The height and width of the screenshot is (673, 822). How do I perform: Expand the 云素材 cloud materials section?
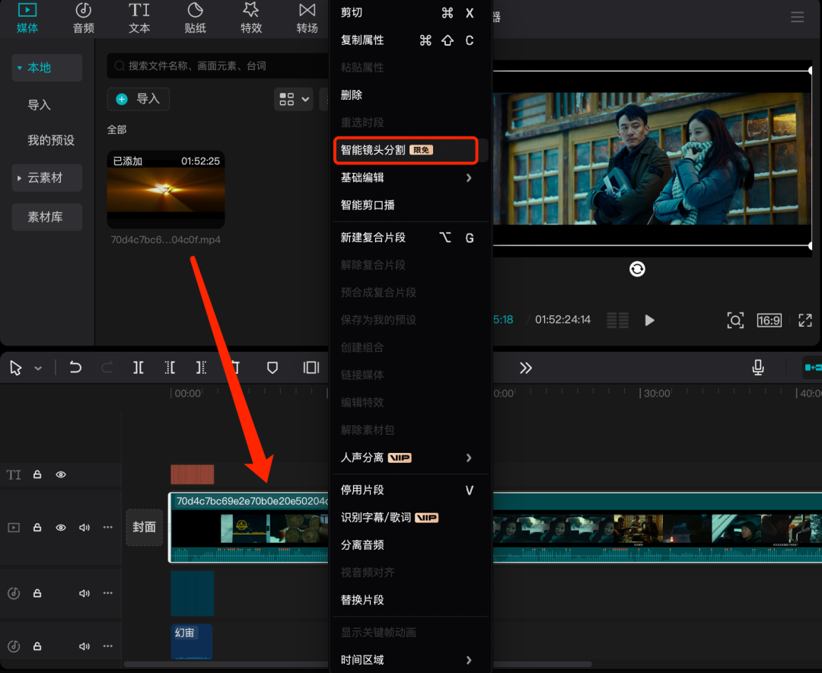click(x=46, y=178)
